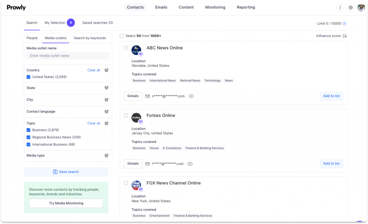
Task: Click the Topic filter options icon
Action: (x=107, y=123)
